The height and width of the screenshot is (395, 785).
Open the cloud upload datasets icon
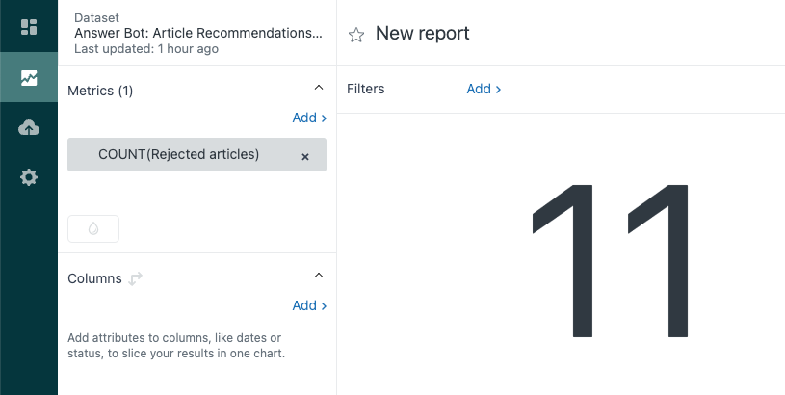click(x=29, y=128)
